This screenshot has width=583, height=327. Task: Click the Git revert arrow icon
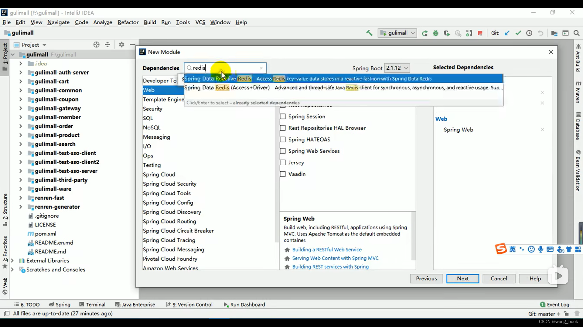coord(540,33)
